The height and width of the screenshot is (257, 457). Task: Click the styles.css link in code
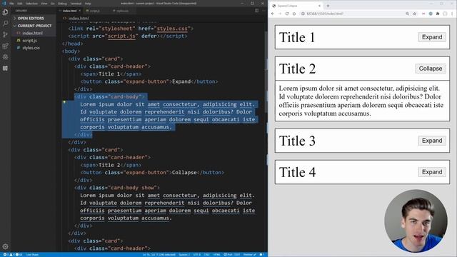172,29
